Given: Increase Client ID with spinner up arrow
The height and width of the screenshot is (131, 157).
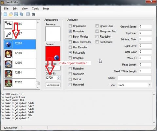Looking at the screenshot, I should [x=59, y=77].
